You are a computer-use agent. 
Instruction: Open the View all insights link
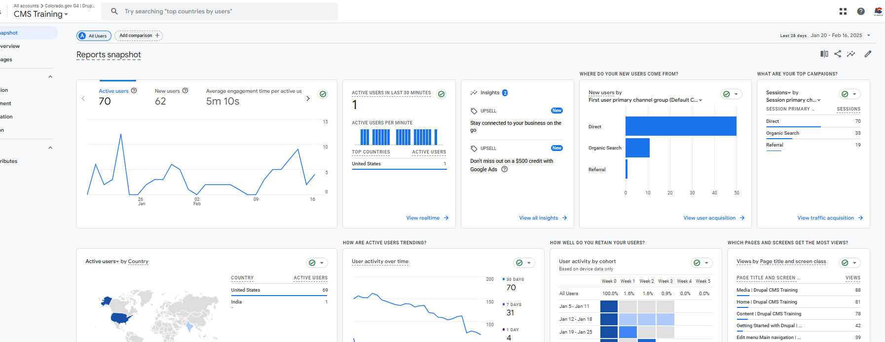[543, 218]
